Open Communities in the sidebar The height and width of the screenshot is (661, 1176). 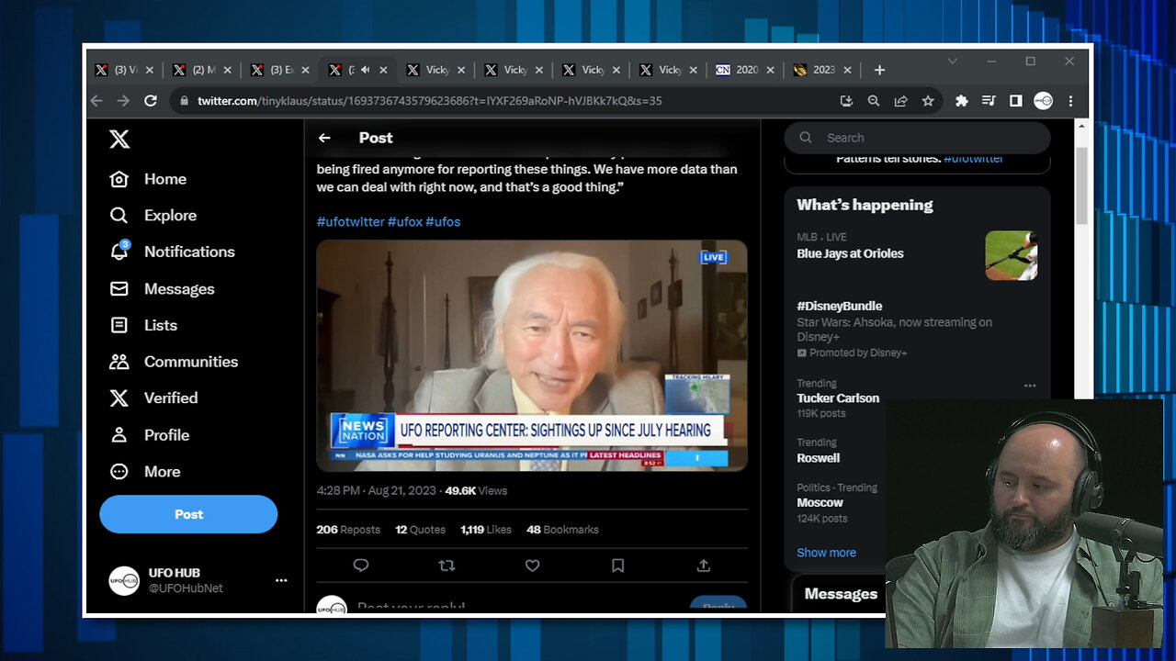(x=174, y=362)
